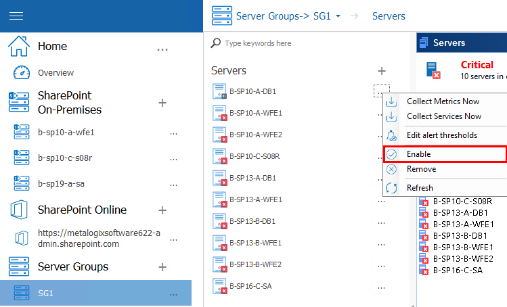Select Edit alert thresholds menu item
The width and height of the screenshot is (507, 307).
442,135
